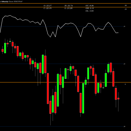Click the 28 price axis label
Image resolution: width=131 pixels, height=131 pixels.
click(x=124, y=26)
